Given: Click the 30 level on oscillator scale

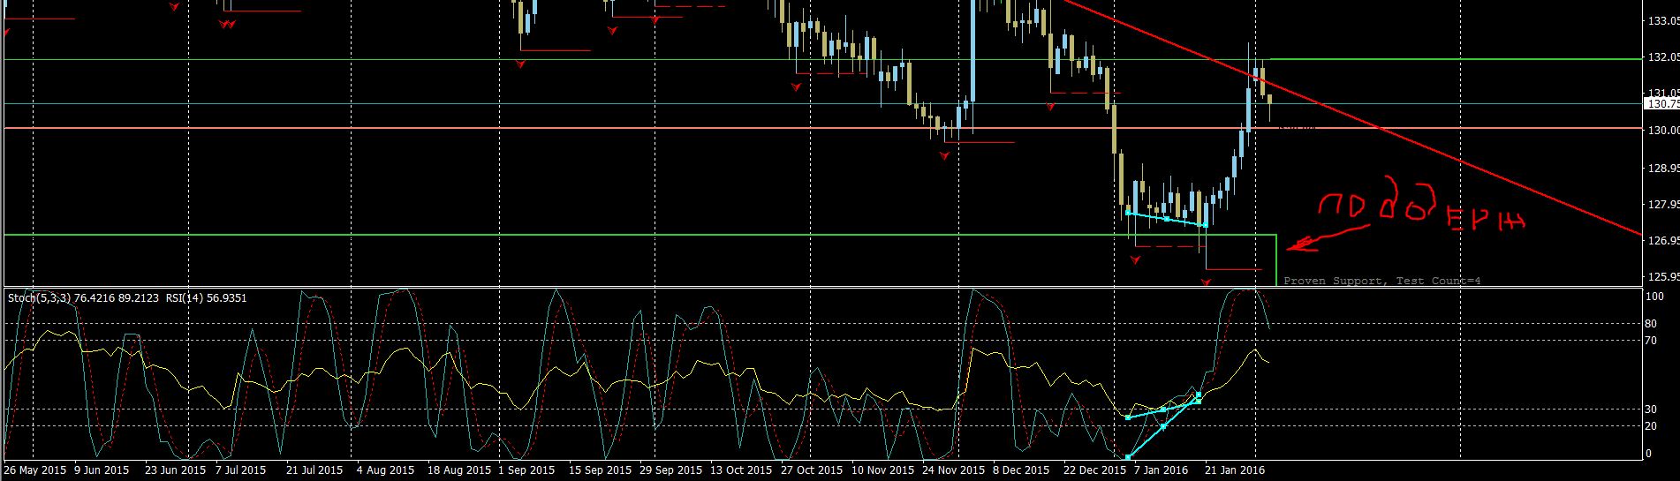Looking at the screenshot, I should coord(1653,410).
